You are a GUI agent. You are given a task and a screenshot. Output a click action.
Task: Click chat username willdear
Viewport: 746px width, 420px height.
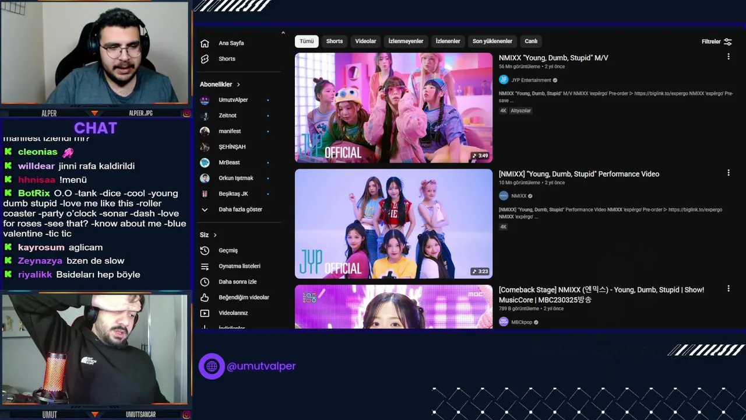pos(36,166)
